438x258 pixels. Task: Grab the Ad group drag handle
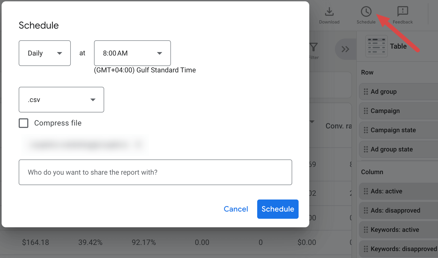pyautogui.click(x=366, y=92)
